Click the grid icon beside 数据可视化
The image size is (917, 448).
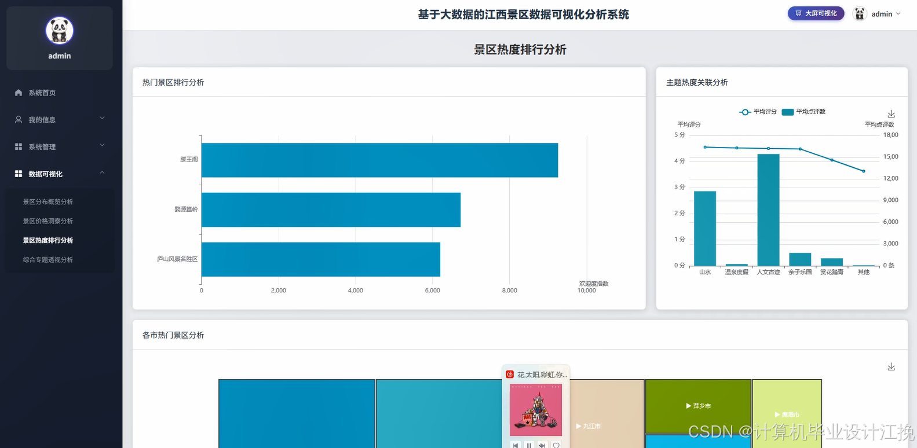(x=19, y=174)
